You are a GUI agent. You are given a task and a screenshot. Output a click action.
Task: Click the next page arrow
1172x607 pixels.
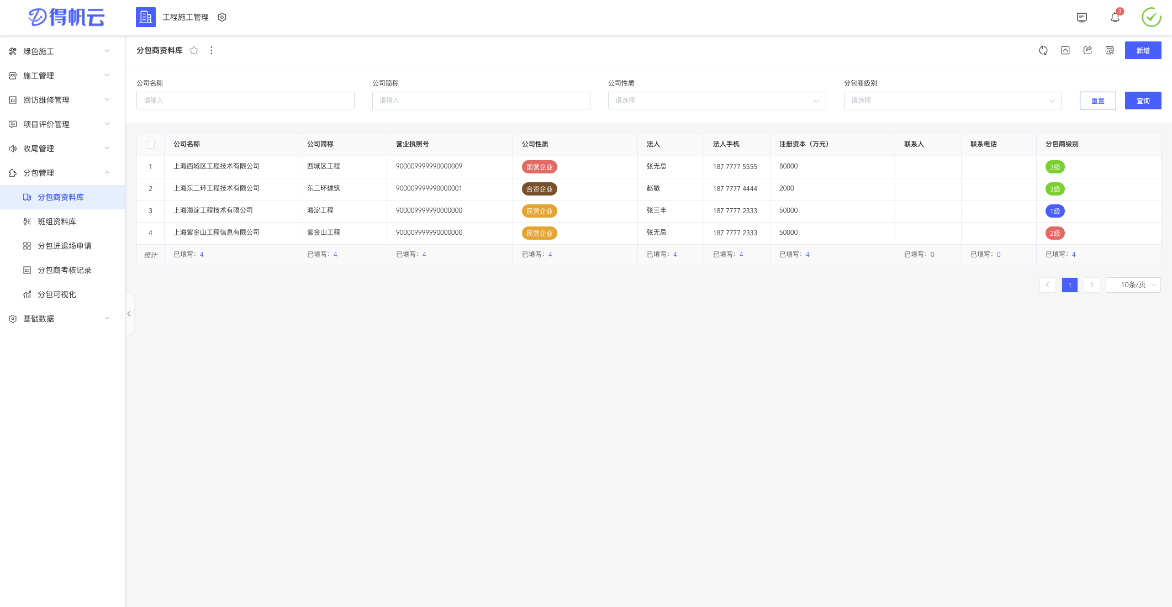[x=1092, y=285]
